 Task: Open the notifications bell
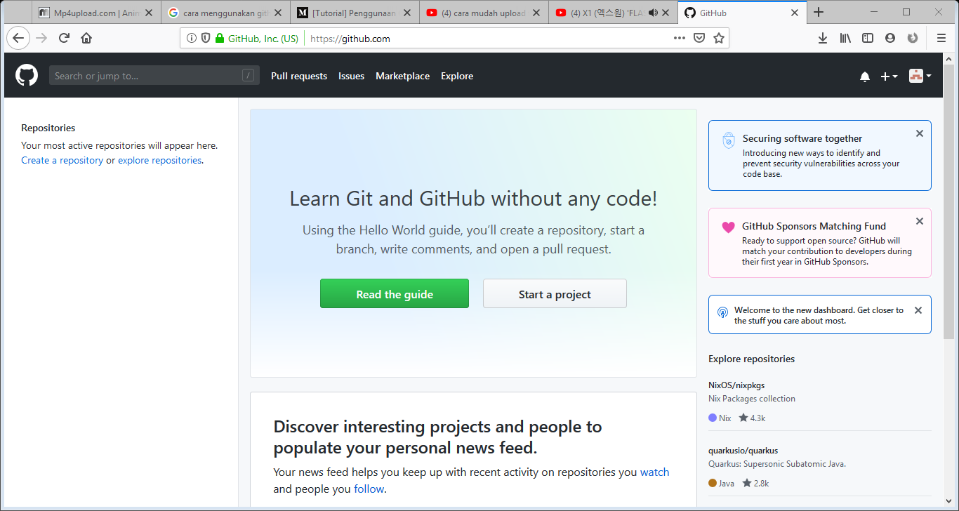click(865, 76)
